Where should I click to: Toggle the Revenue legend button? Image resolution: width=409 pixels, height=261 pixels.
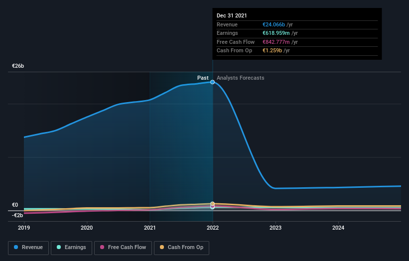[28, 248]
